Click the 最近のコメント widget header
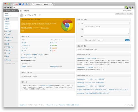This screenshot has height=112, width=138. point(47,73)
